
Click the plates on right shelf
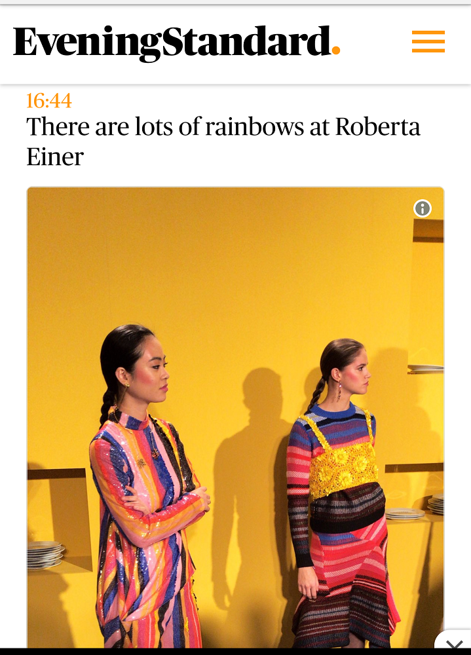[437, 504]
